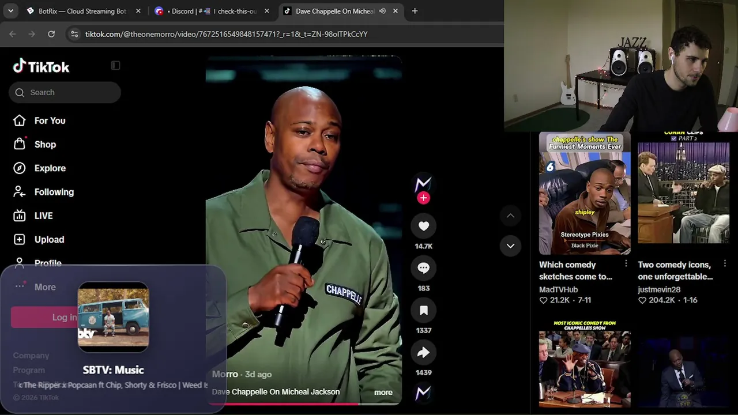Open the Upload page
738x415 pixels.
49,239
